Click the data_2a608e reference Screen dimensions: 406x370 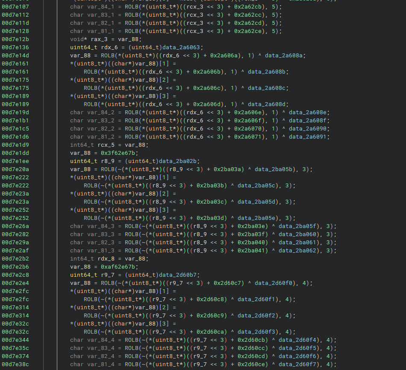click(x=308, y=112)
